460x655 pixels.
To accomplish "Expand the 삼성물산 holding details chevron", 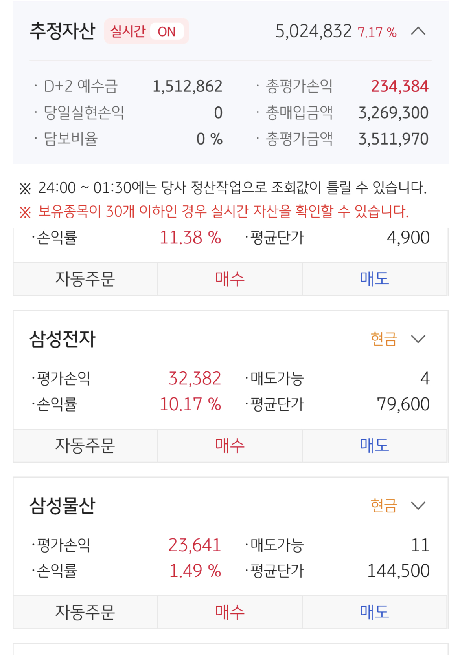I will [418, 505].
